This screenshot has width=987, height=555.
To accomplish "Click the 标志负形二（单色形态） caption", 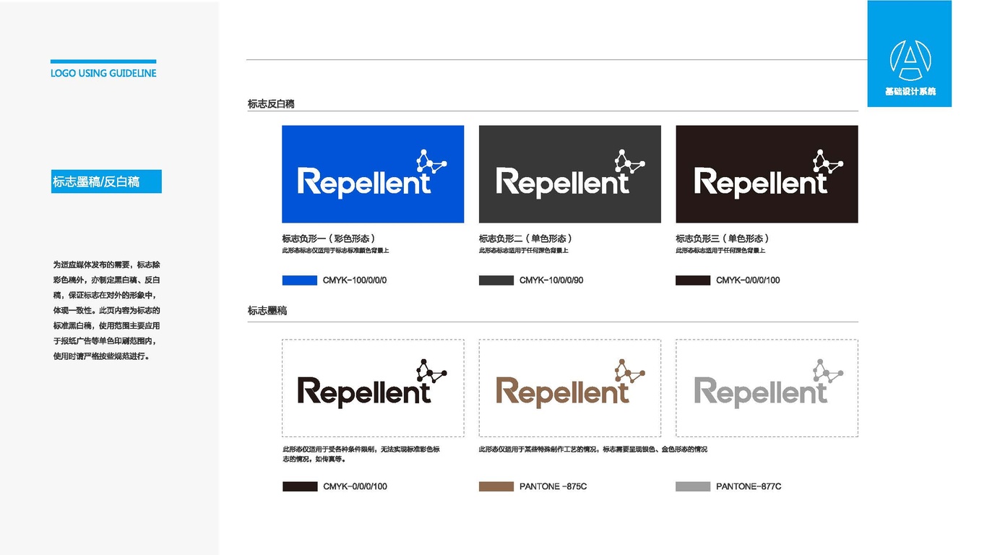I will click(527, 238).
